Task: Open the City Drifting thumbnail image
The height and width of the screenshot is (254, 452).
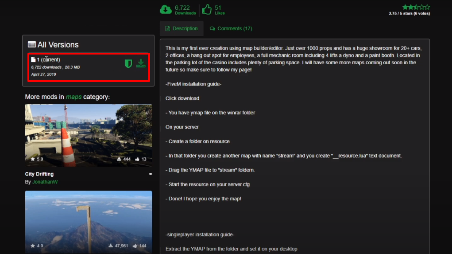Action: click(89, 135)
